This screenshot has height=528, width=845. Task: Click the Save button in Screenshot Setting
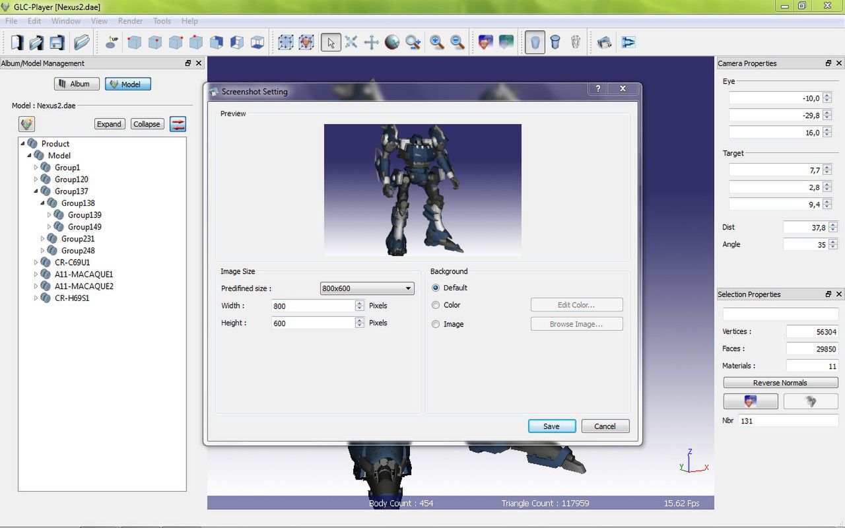552,426
